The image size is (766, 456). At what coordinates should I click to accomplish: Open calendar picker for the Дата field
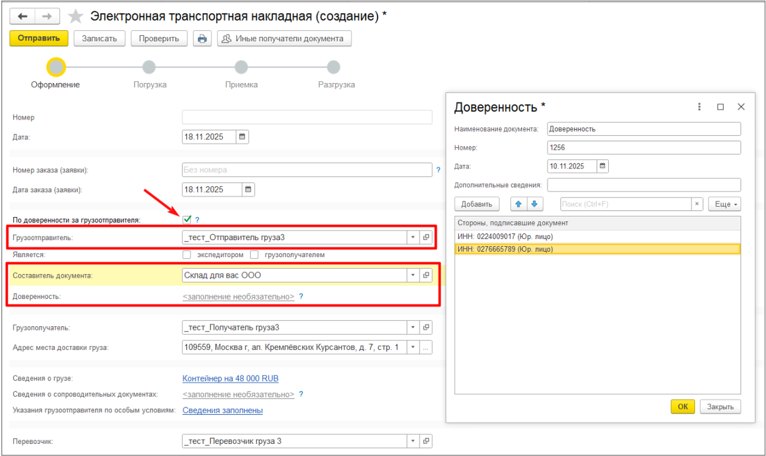coord(242,136)
